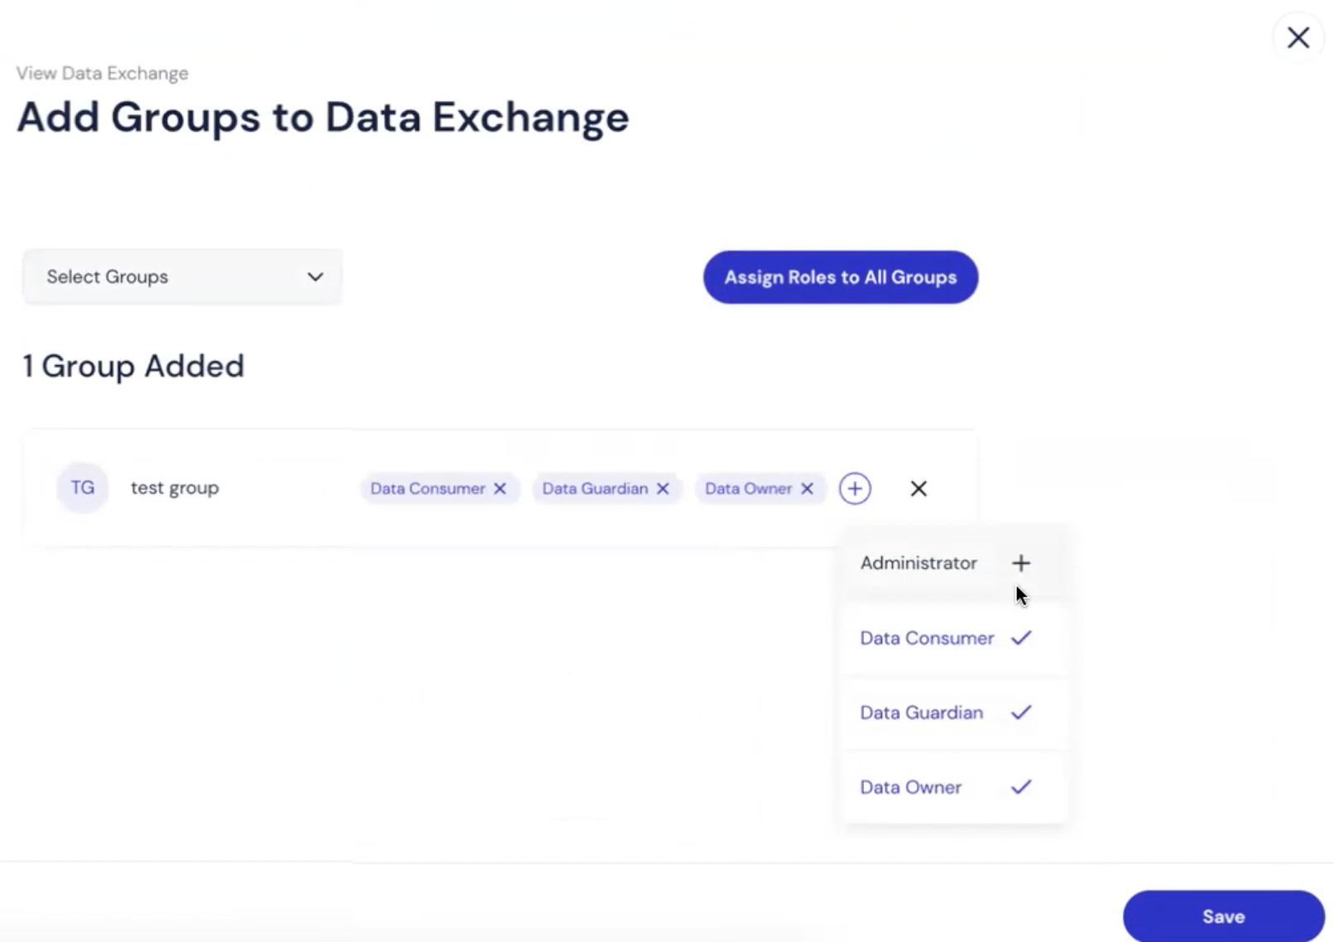This screenshot has width=1334, height=942.
Task: Uncheck Data Guardian checkmark in role list
Action: [x=1021, y=712]
